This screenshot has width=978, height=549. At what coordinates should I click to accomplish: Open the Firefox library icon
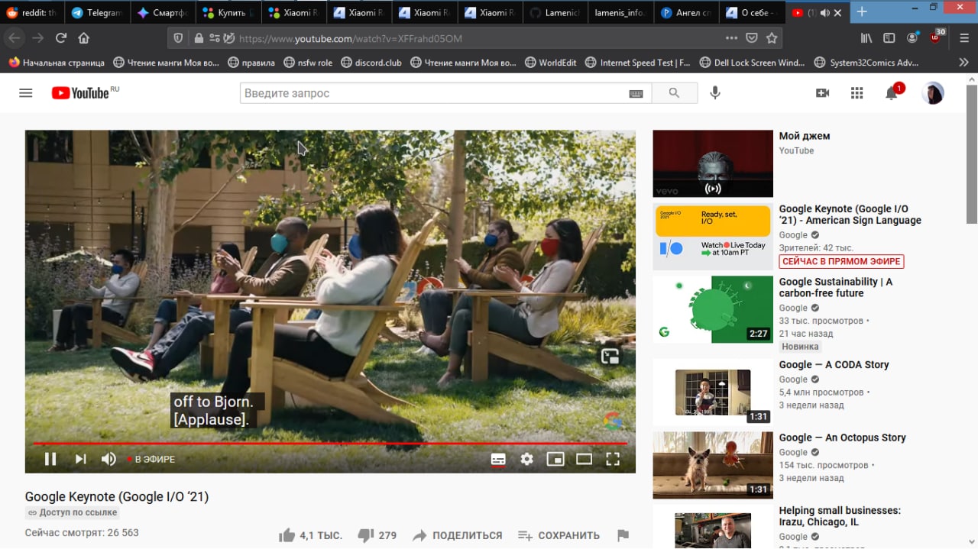click(866, 38)
